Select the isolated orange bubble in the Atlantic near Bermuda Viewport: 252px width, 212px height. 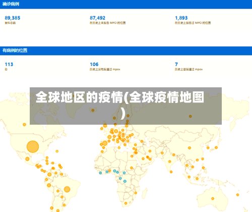(x=57, y=151)
